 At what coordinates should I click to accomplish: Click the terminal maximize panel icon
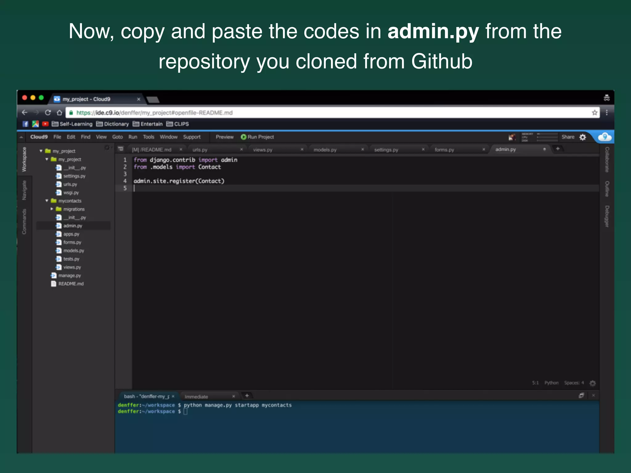(581, 395)
